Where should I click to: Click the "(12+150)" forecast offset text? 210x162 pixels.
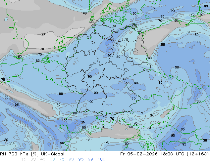click(x=197, y=154)
